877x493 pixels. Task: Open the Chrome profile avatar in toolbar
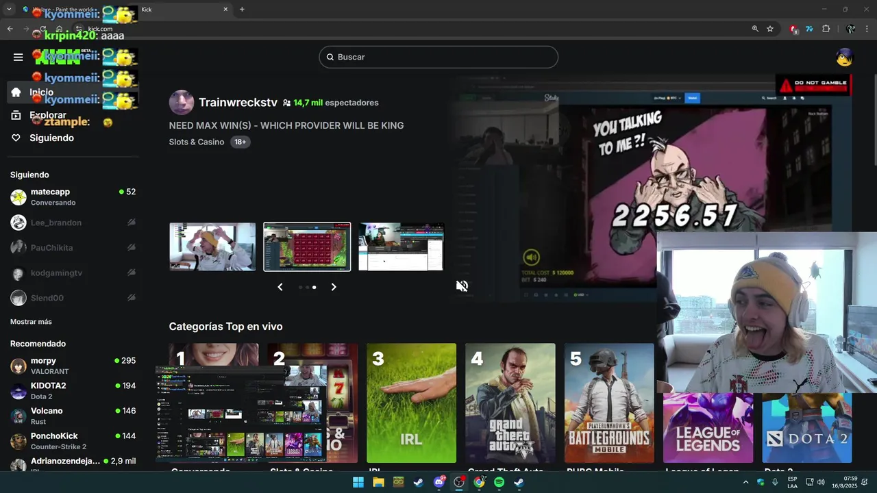850,29
